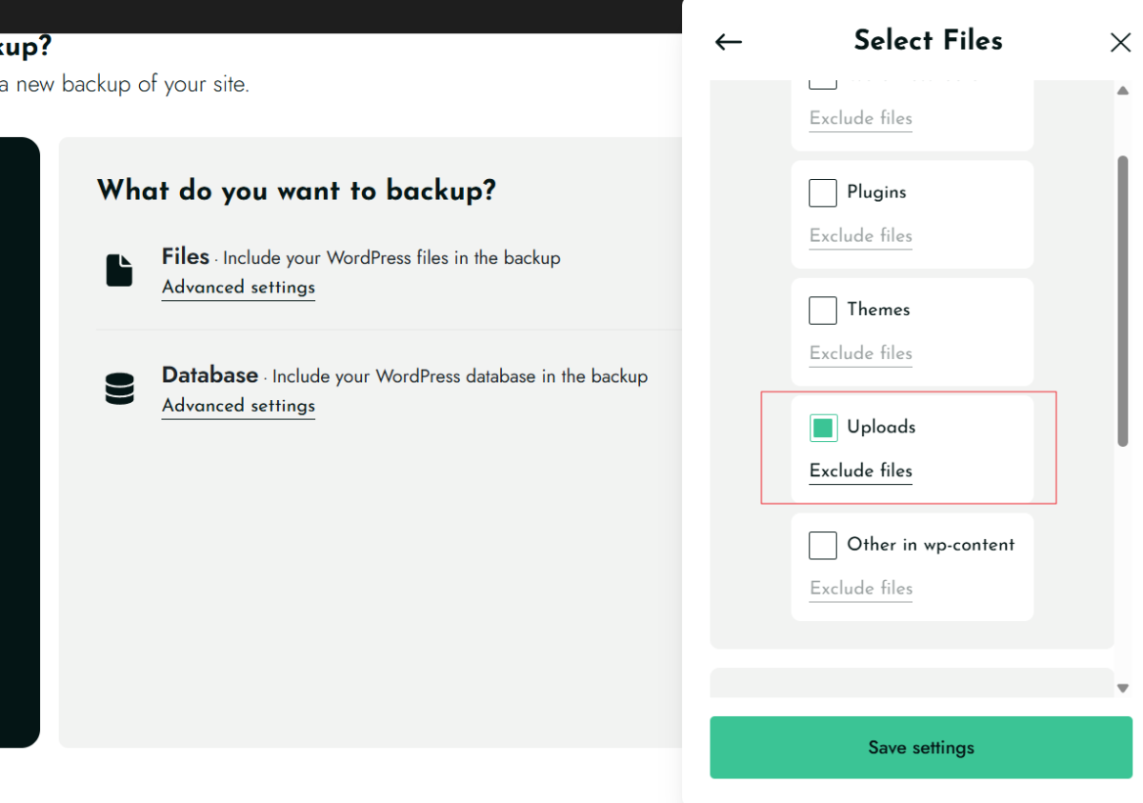Click the Files document icon
The image size is (1143, 803).
click(119, 271)
